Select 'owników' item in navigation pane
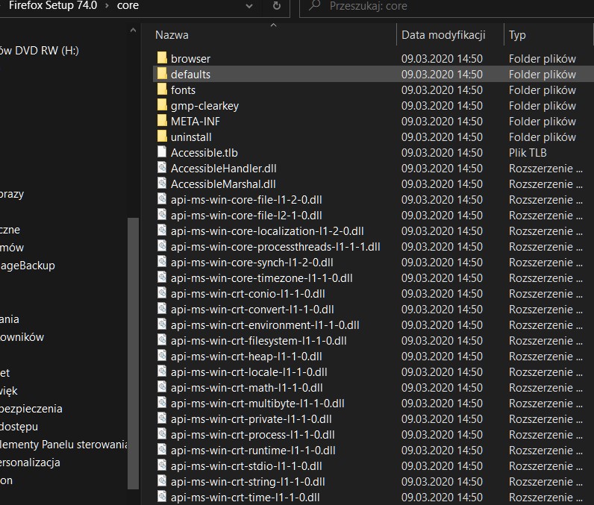The height and width of the screenshot is (505, 594). [22, 337]
